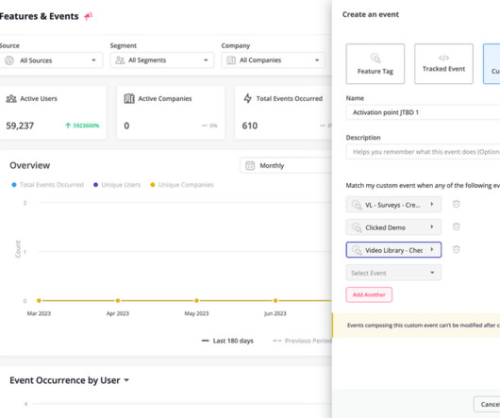This screenshot has width=500, height=418.
Task: Click the Name field with Activation point JTBD 1
Action: pyautogui.click(x=423, y=112)
